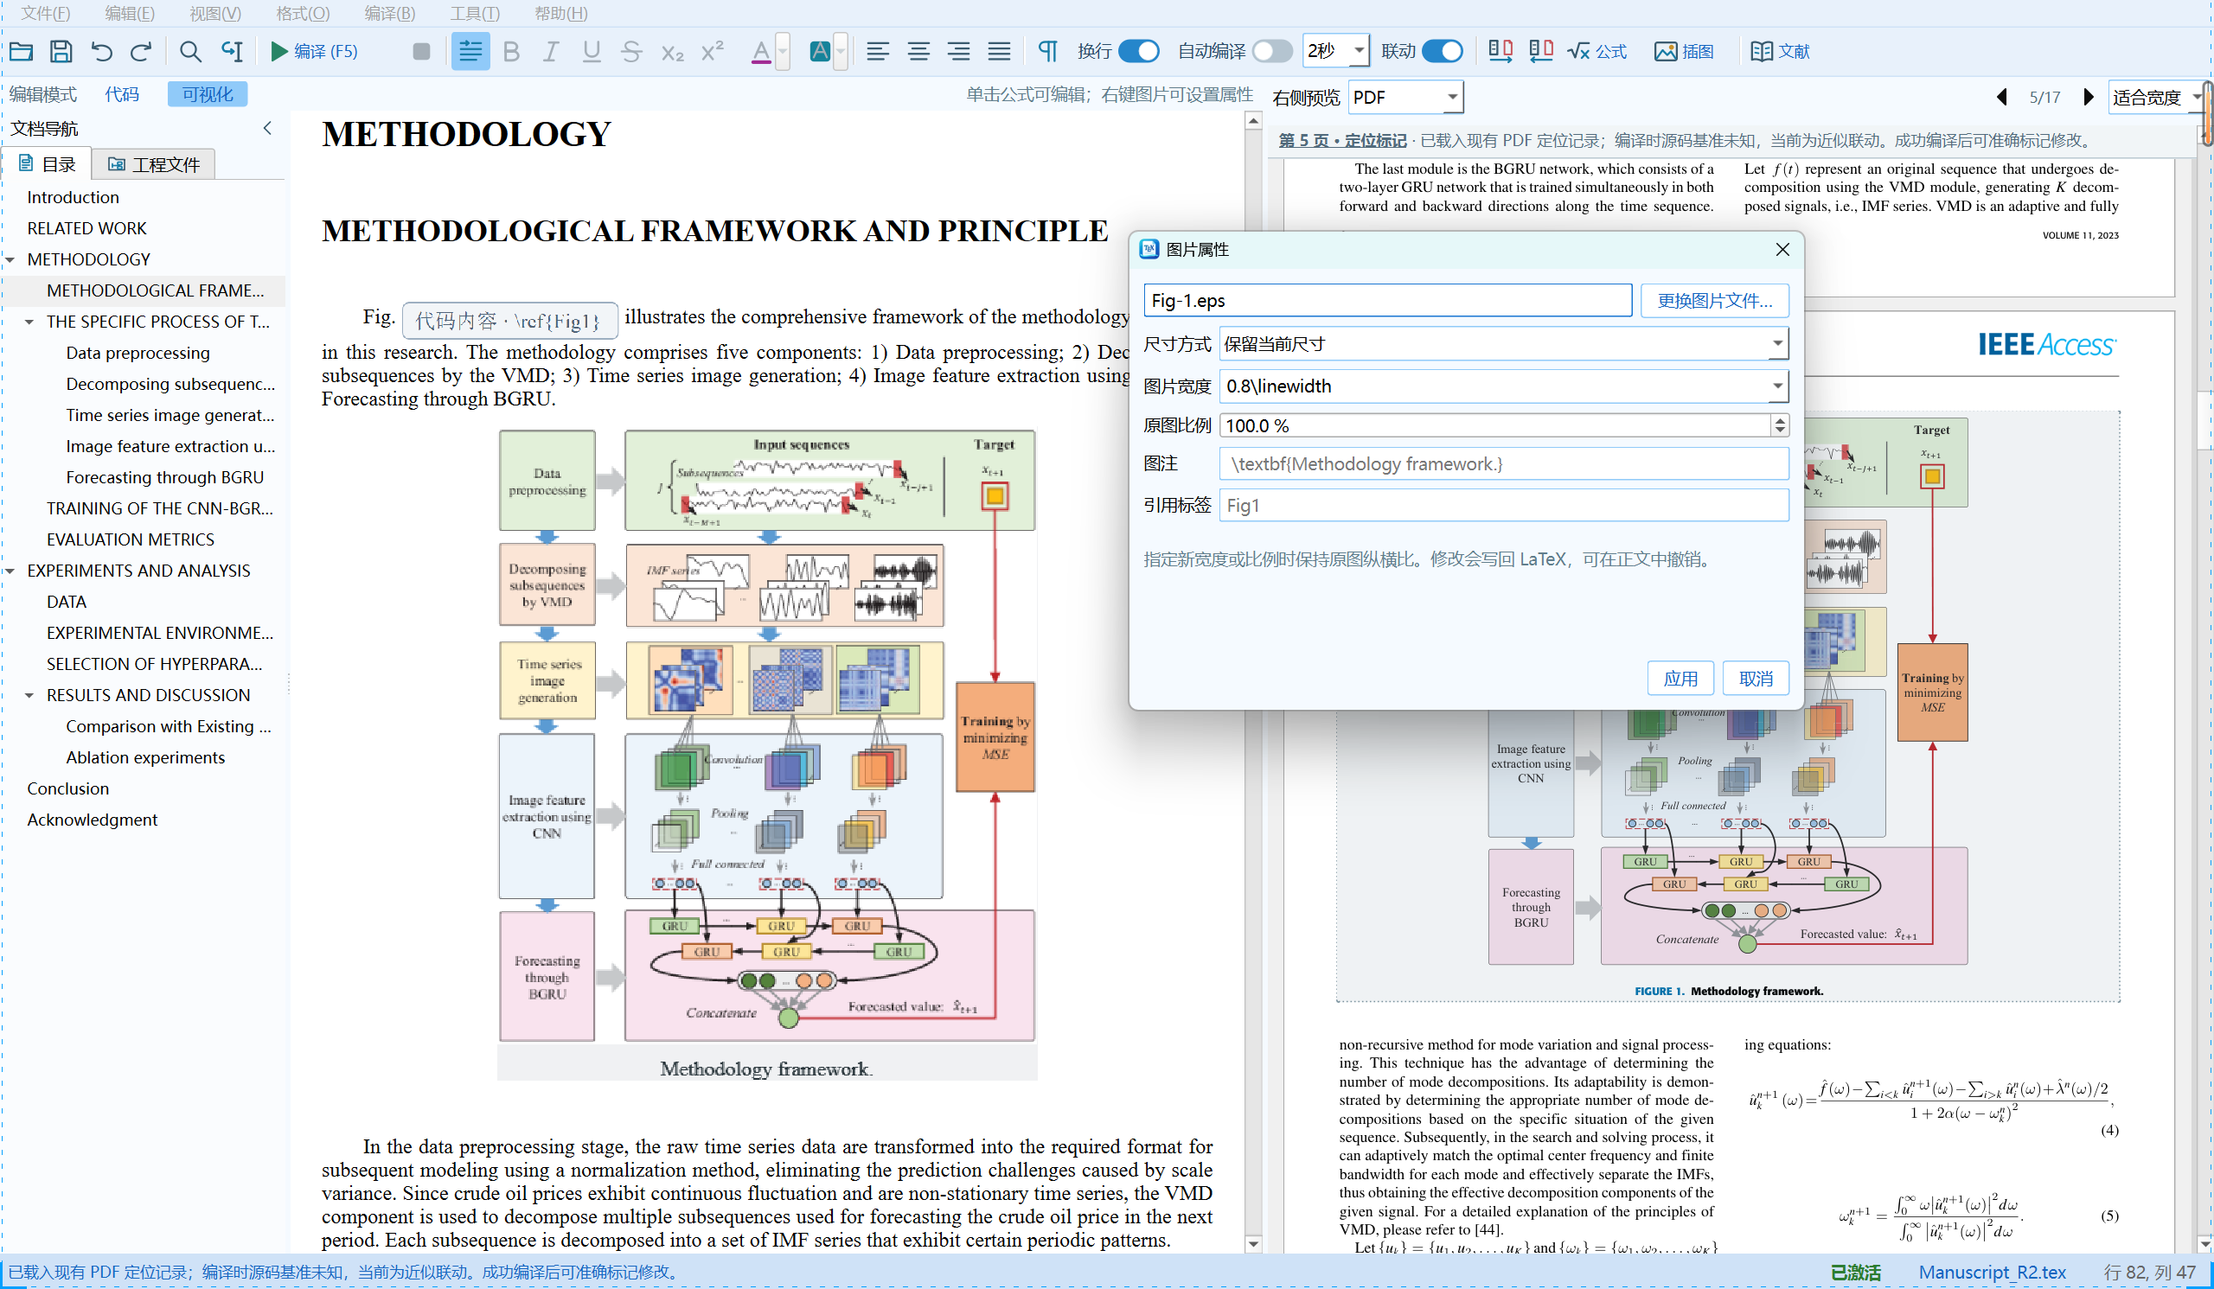Image resolution: width=2214 pixels, height=1289 pixels.
Task: Click the 引用标签 Fig1 input field
Action: pyautogui.click(x=1503, y=505)
